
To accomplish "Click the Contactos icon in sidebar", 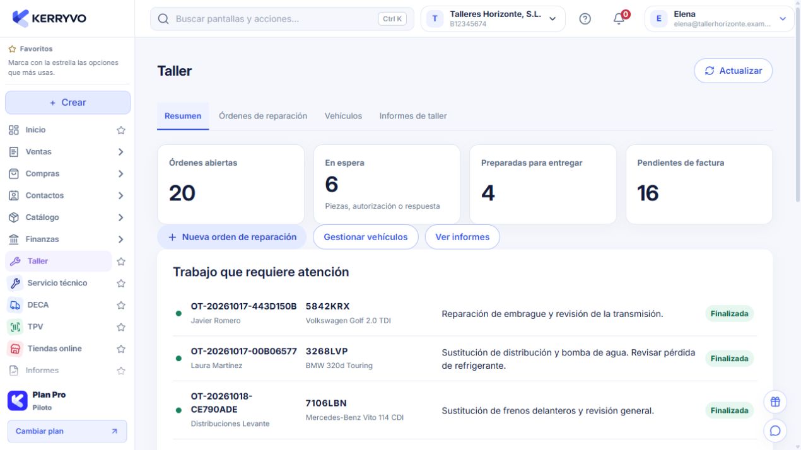I will [14, 195].
